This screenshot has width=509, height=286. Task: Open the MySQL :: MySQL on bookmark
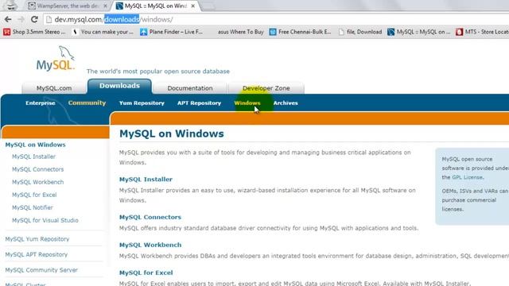coord(419,32)
